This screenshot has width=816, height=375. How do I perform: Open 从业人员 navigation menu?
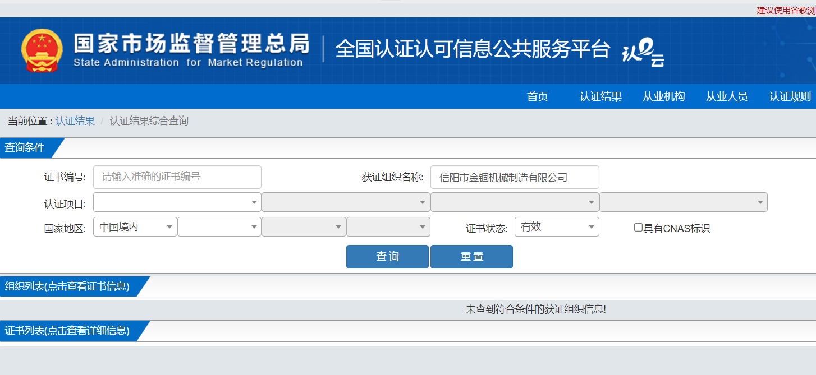[727, 96]
